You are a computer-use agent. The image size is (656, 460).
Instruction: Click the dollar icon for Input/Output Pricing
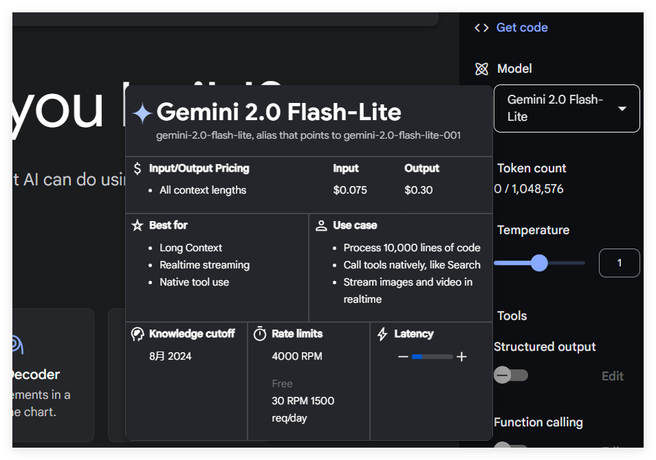(137, 168)
